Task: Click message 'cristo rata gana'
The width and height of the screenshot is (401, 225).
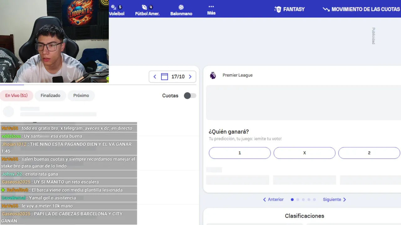Action: point(42,174)
